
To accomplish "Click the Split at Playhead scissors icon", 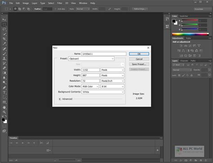I will pyautogui.click(x=41, y=143).
